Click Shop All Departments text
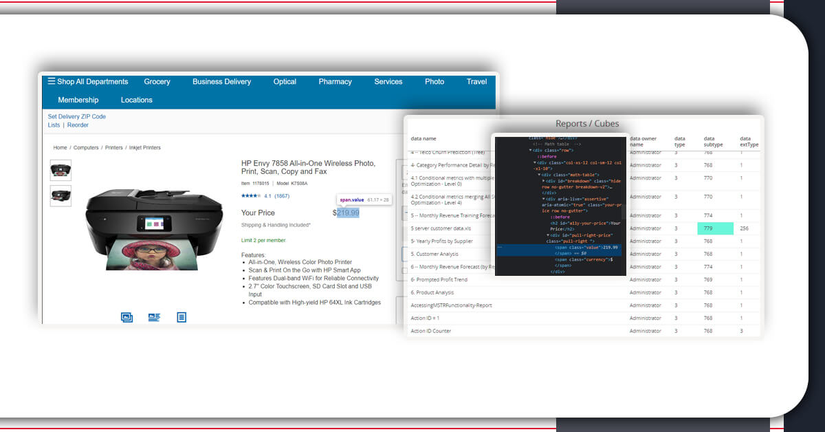825x432 pixels. tap(93, 81)
